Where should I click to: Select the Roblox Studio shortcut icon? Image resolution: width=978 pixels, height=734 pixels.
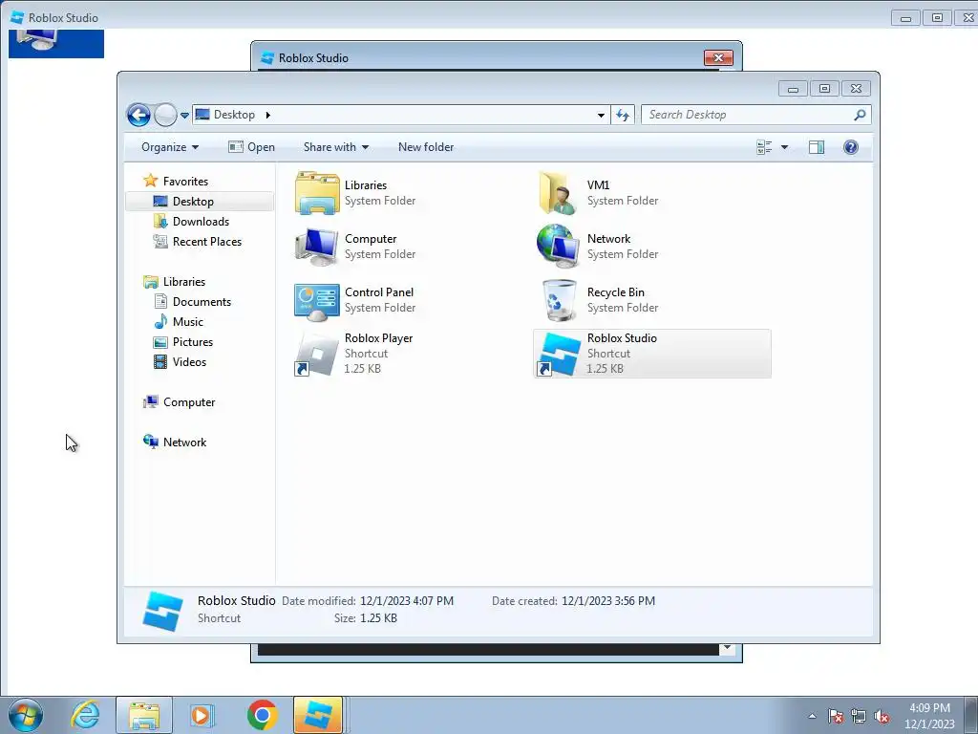click(x=558, y=354)
